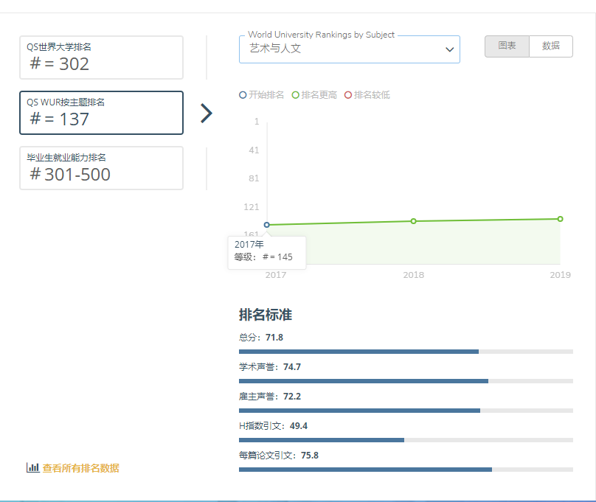Select the QS世界大学排名 card
596x502 pixels.
(x=101, y=57)
